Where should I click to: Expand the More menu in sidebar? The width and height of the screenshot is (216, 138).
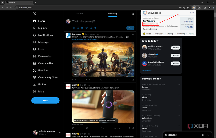pos(38,91)
